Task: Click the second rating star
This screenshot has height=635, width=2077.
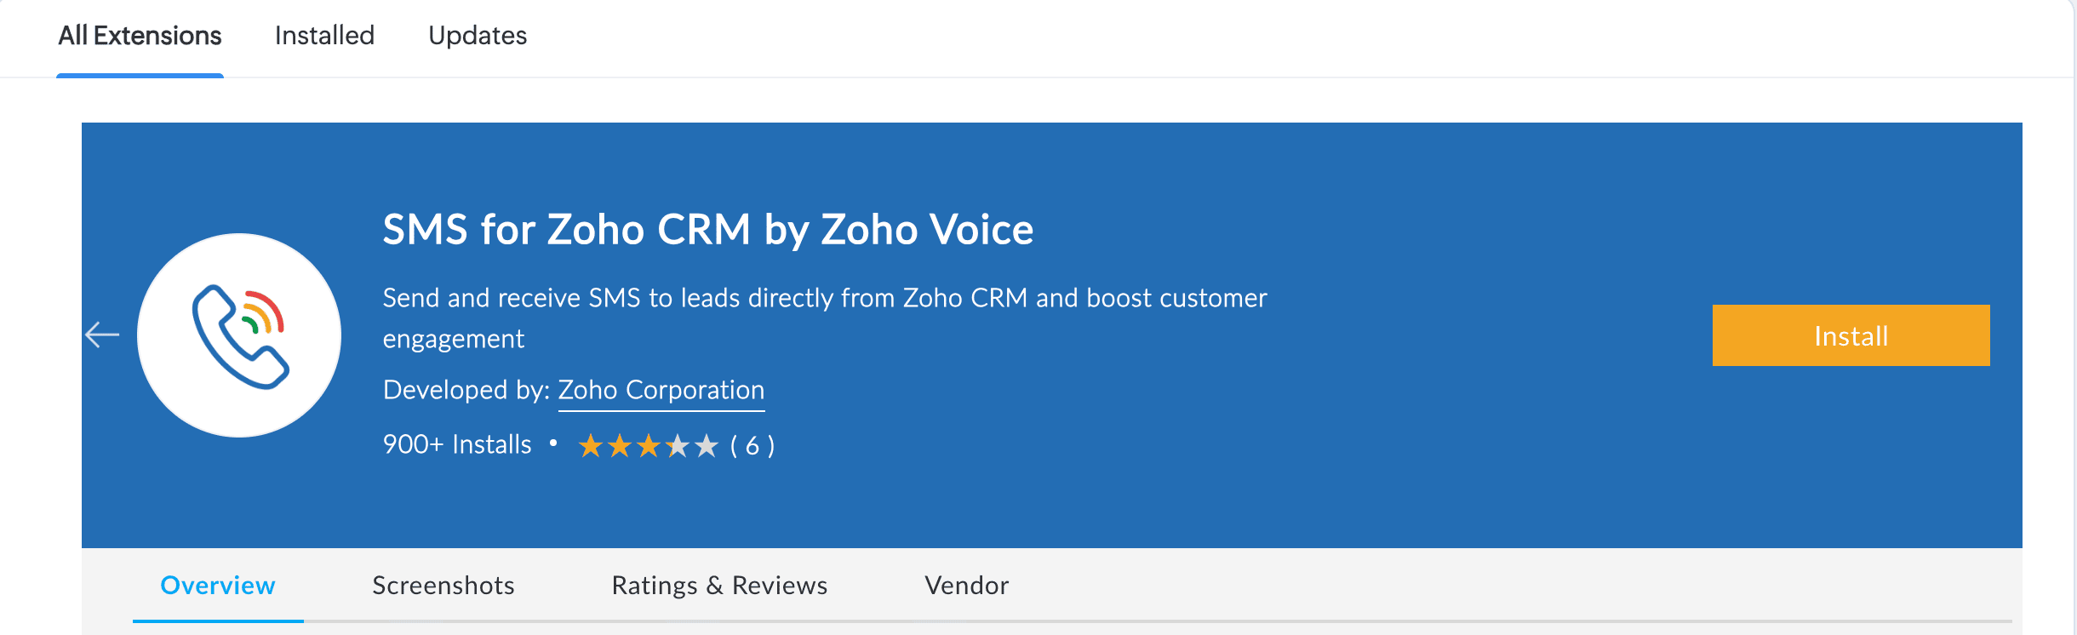Action: [x=620, y=445]
